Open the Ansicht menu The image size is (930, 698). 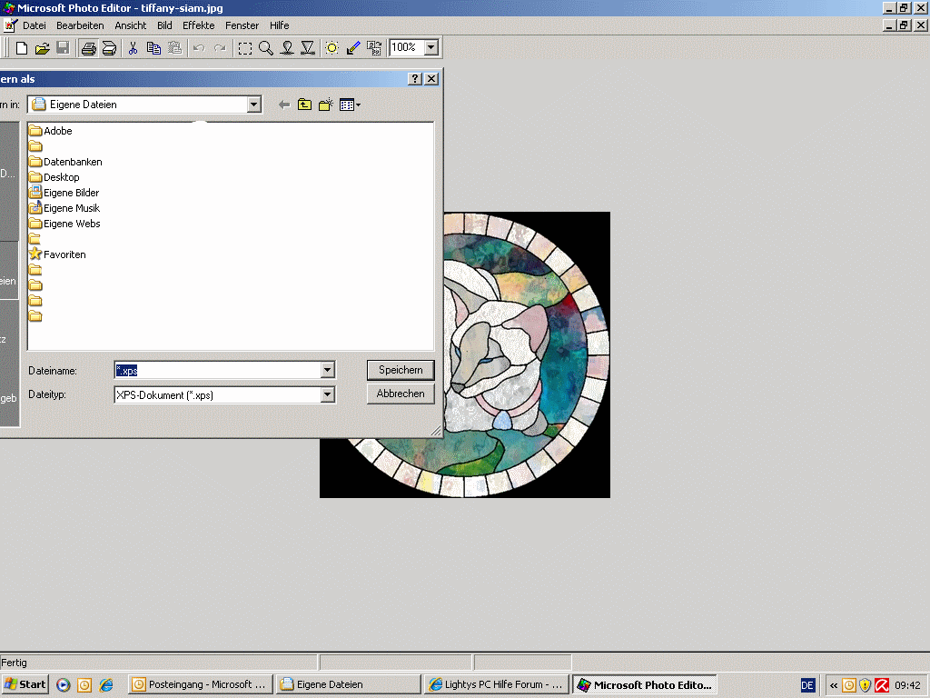(x=131, y=25)
